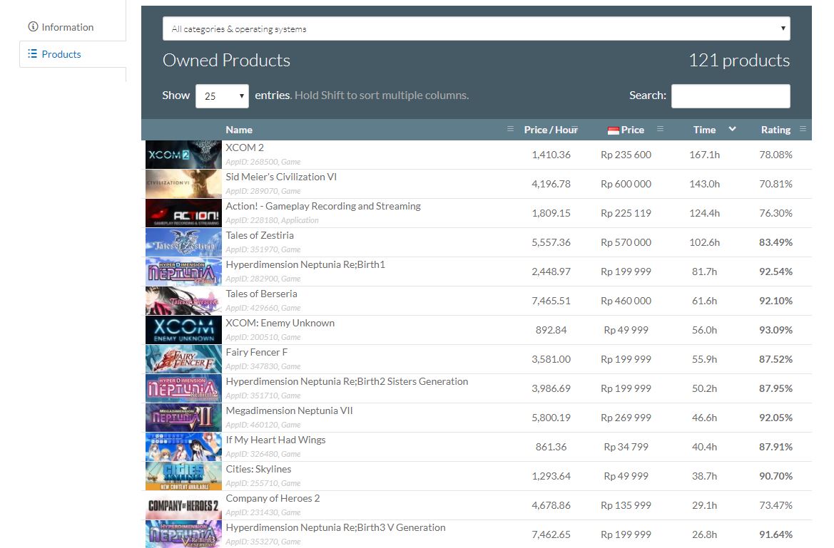Change the Show entries count dropdown

[222, 96]
